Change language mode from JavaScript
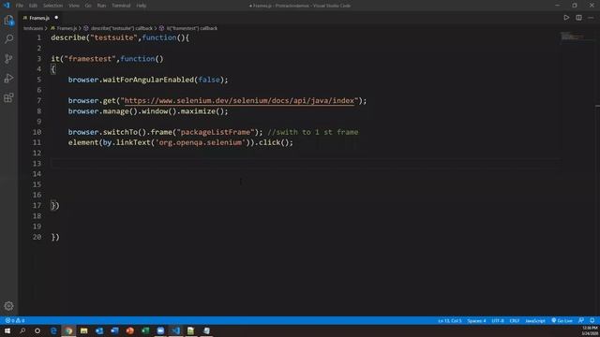This screenshot has width=600, height=337. click(x=535, y=320)
